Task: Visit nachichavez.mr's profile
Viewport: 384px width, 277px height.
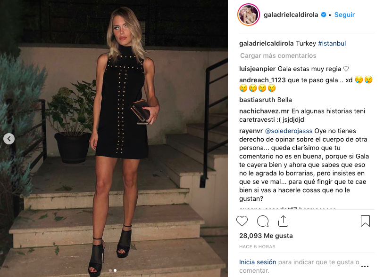Action: tap(264, 111)
